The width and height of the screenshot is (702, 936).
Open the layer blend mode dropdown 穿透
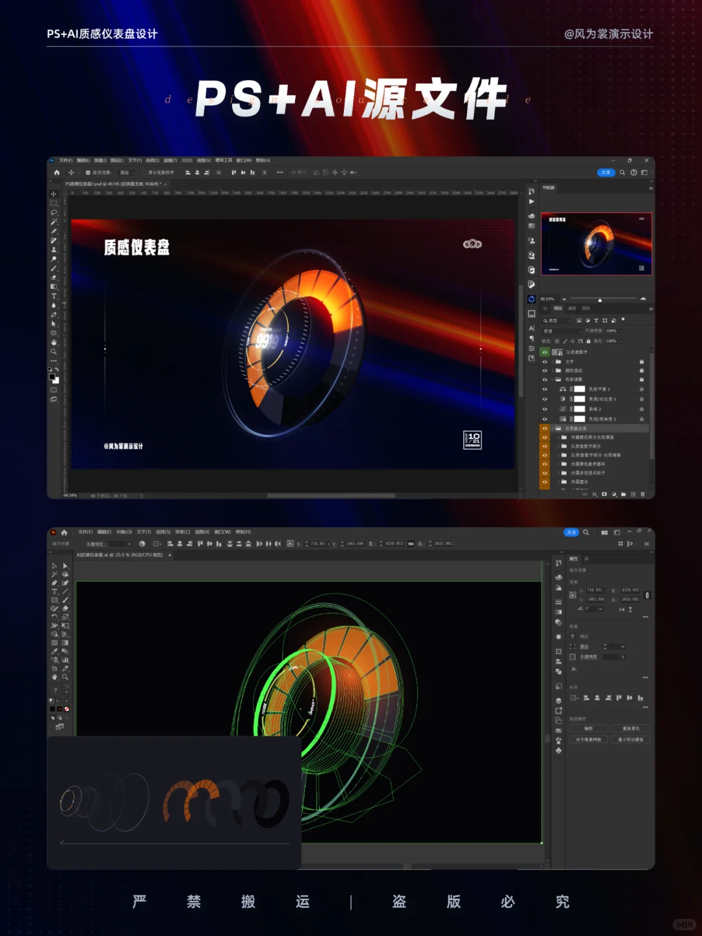[562, 331]
